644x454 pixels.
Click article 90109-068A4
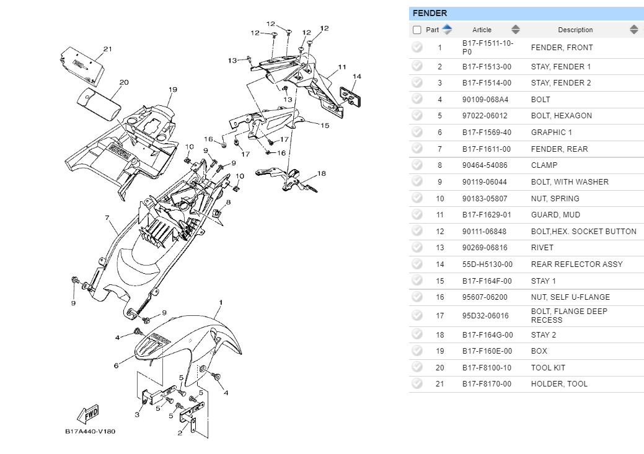(485, 99)
